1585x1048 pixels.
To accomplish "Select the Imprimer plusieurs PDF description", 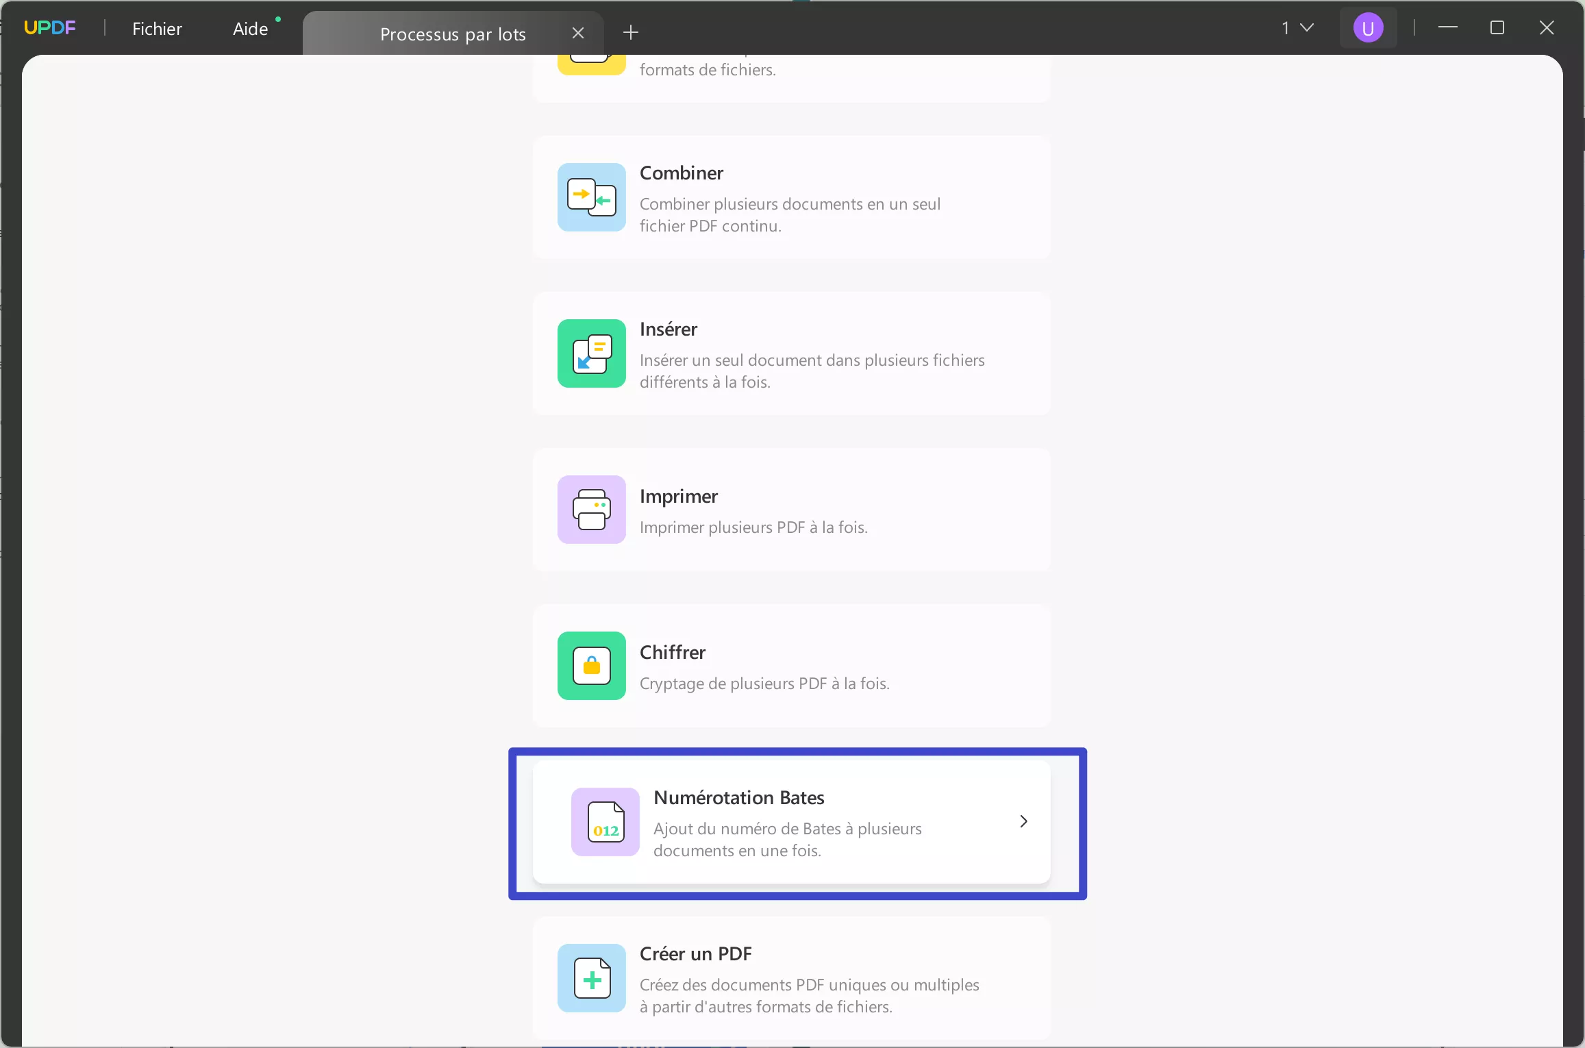I will [753, 527].
